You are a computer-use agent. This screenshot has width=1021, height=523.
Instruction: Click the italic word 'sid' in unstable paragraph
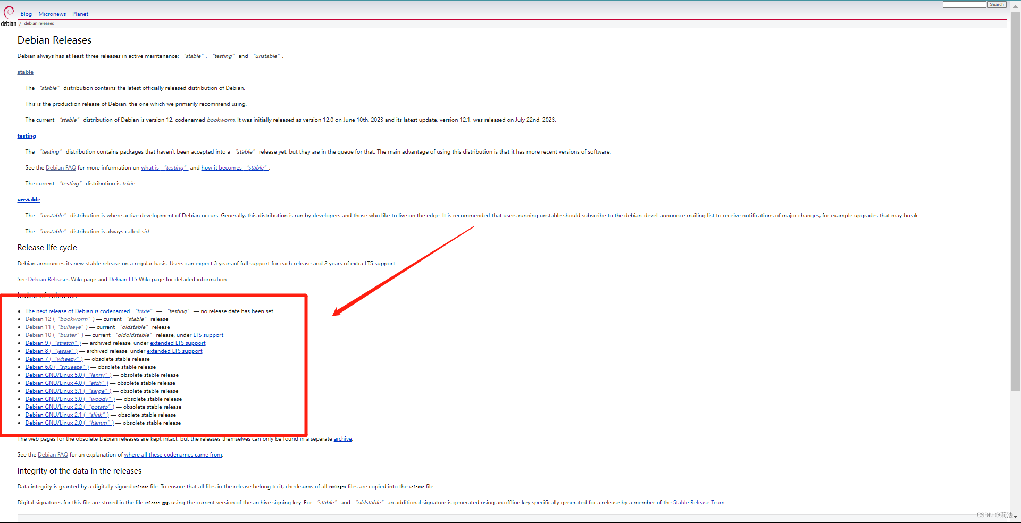tap(146, 232)
